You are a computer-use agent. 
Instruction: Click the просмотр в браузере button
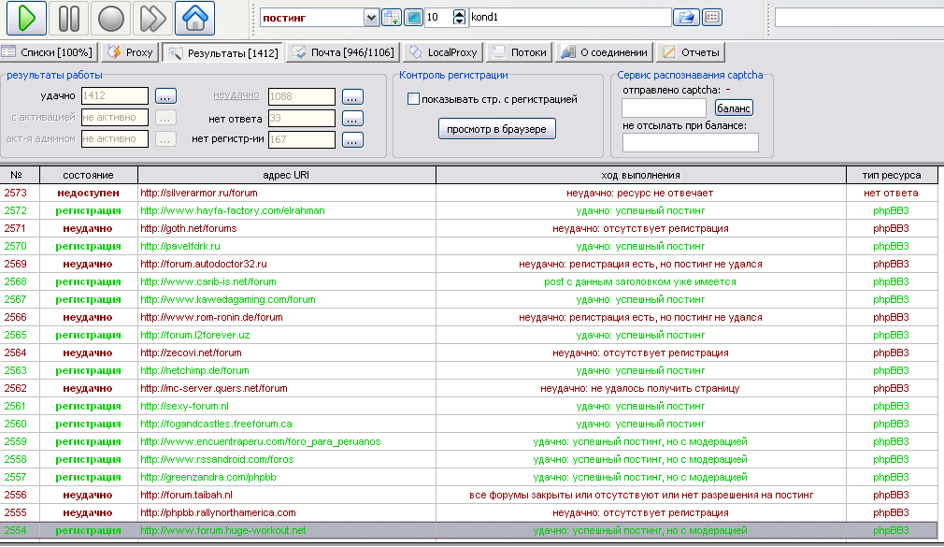[496, 128]
